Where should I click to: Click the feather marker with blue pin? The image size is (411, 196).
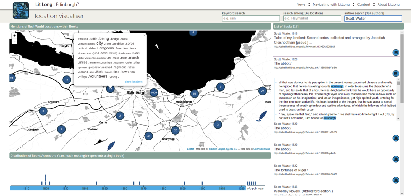(262, 116)
